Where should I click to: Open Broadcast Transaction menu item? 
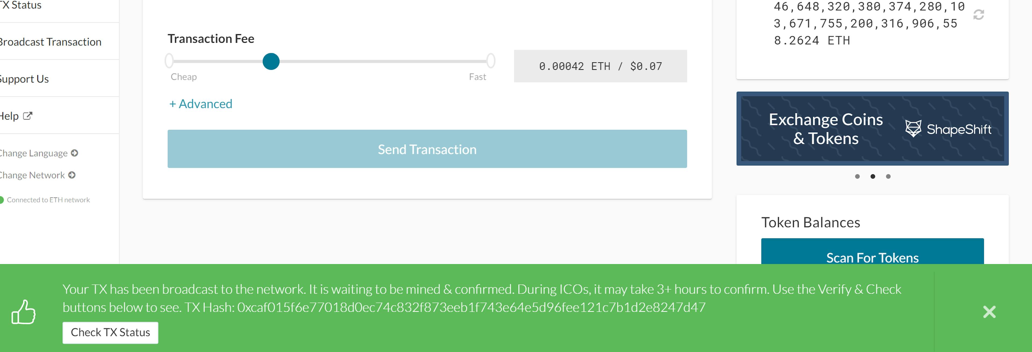51,42
